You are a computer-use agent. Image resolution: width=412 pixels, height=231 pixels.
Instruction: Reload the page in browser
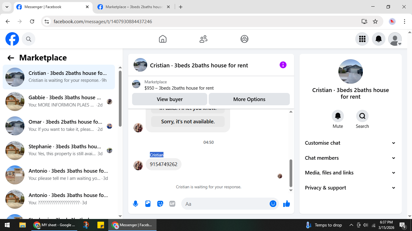(x=32, y=21)
